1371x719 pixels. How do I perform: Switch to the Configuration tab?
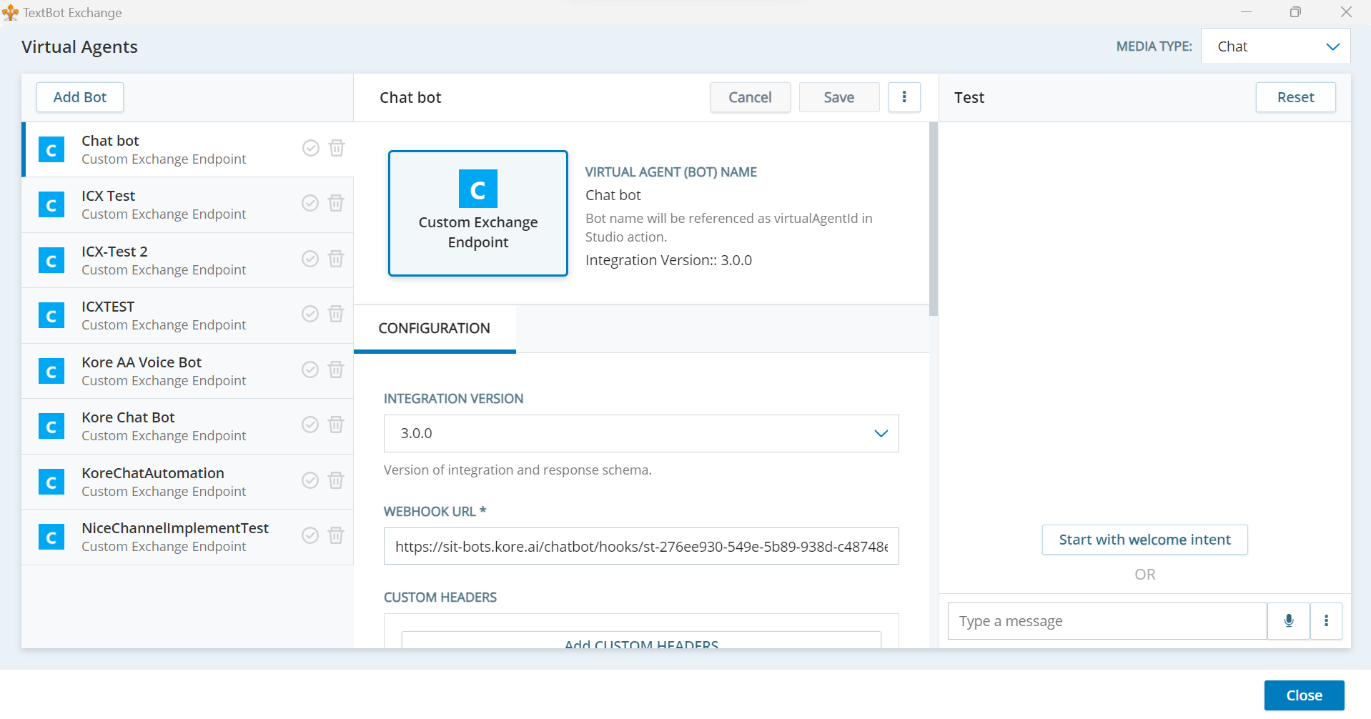435,329
